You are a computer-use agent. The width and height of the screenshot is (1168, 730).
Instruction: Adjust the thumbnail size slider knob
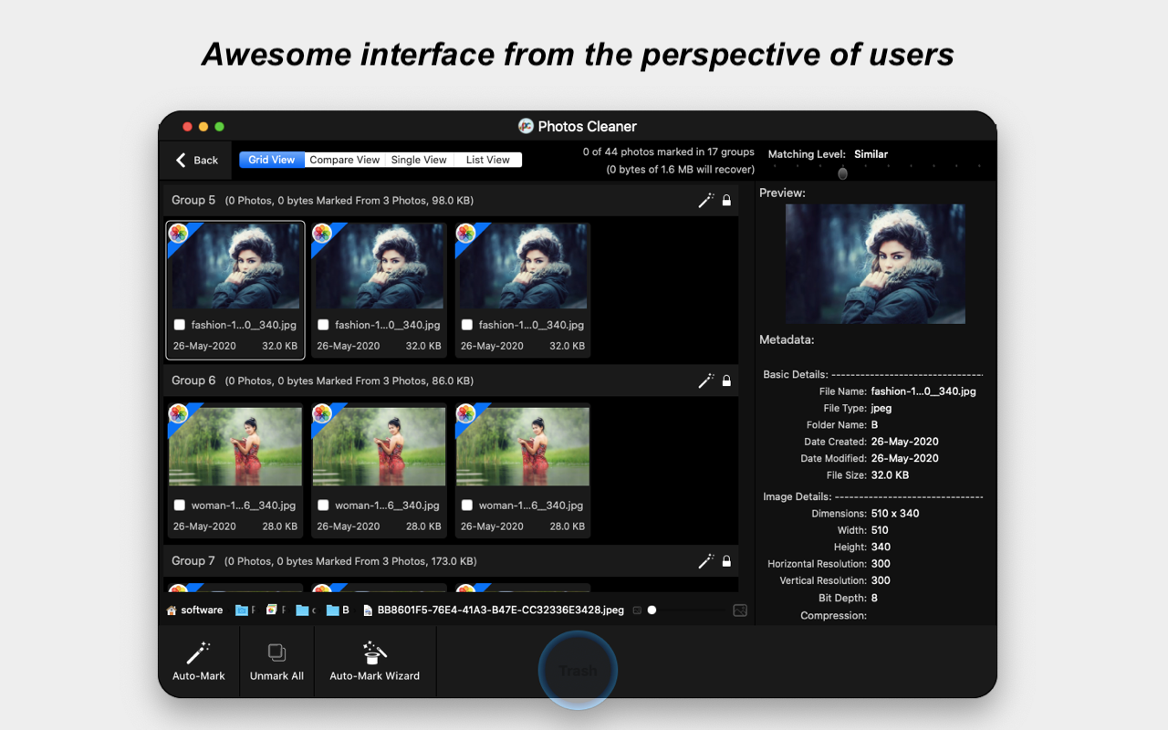652,610
